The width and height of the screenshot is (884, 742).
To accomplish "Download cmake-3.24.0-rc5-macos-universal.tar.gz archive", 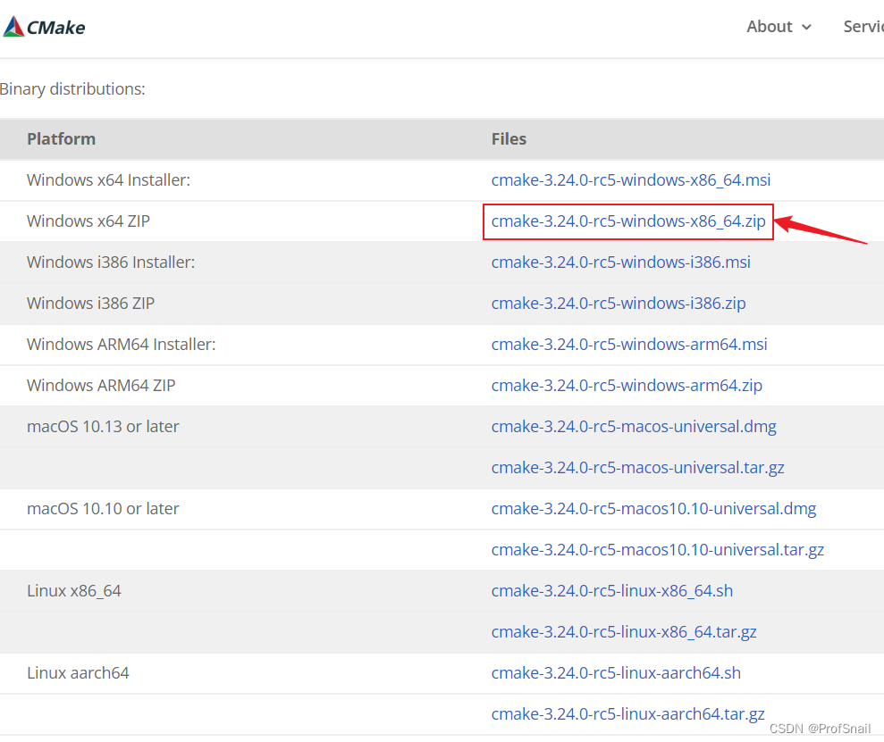I will point(637,467).
